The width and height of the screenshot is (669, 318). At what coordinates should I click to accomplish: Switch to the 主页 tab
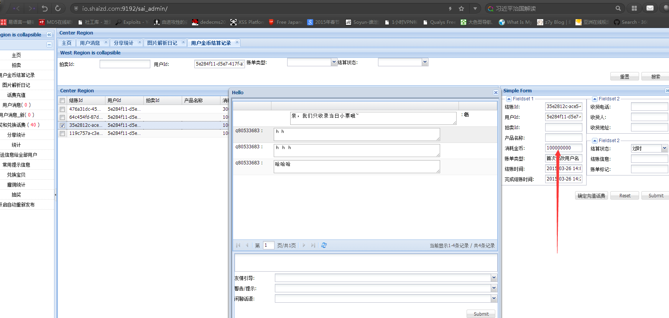pos(67,43)
